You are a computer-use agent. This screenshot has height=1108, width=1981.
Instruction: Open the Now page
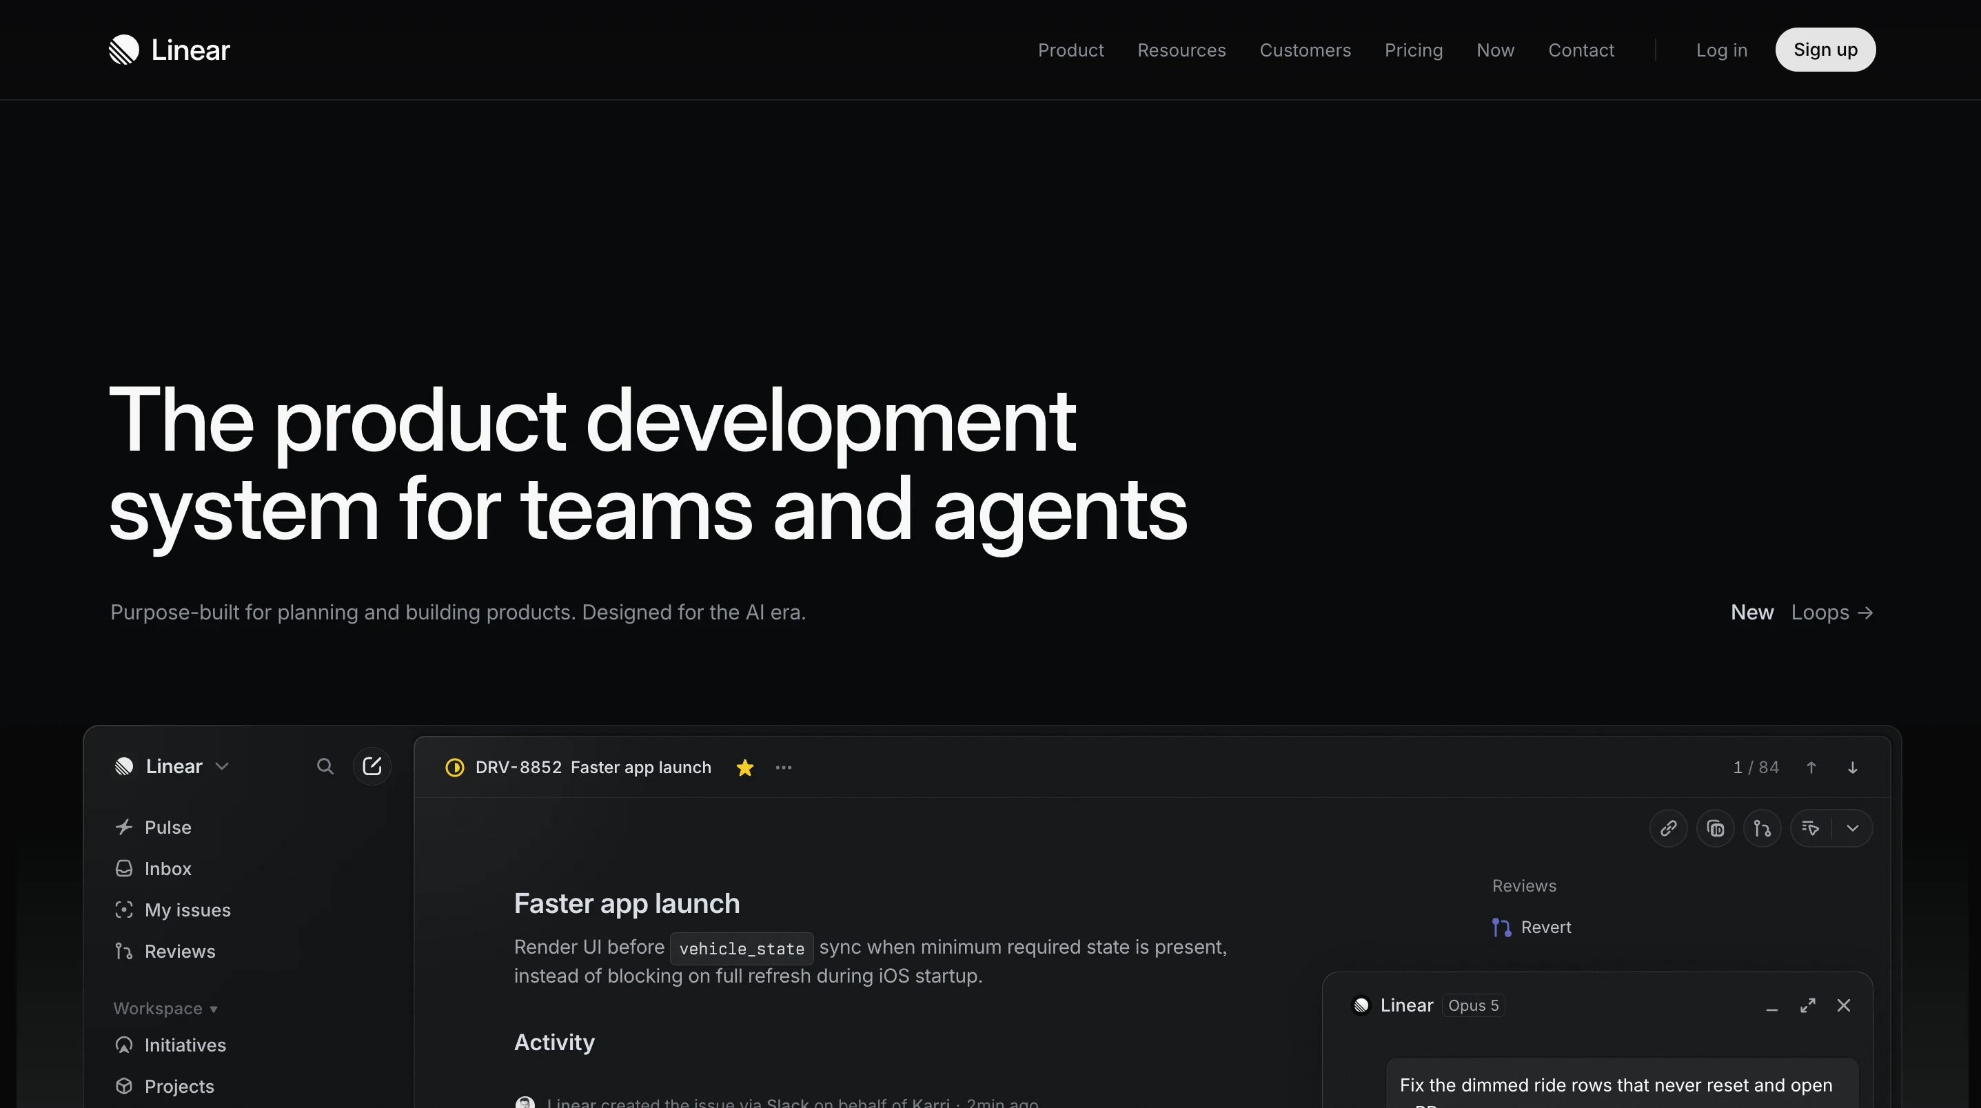click(1495, 50)
